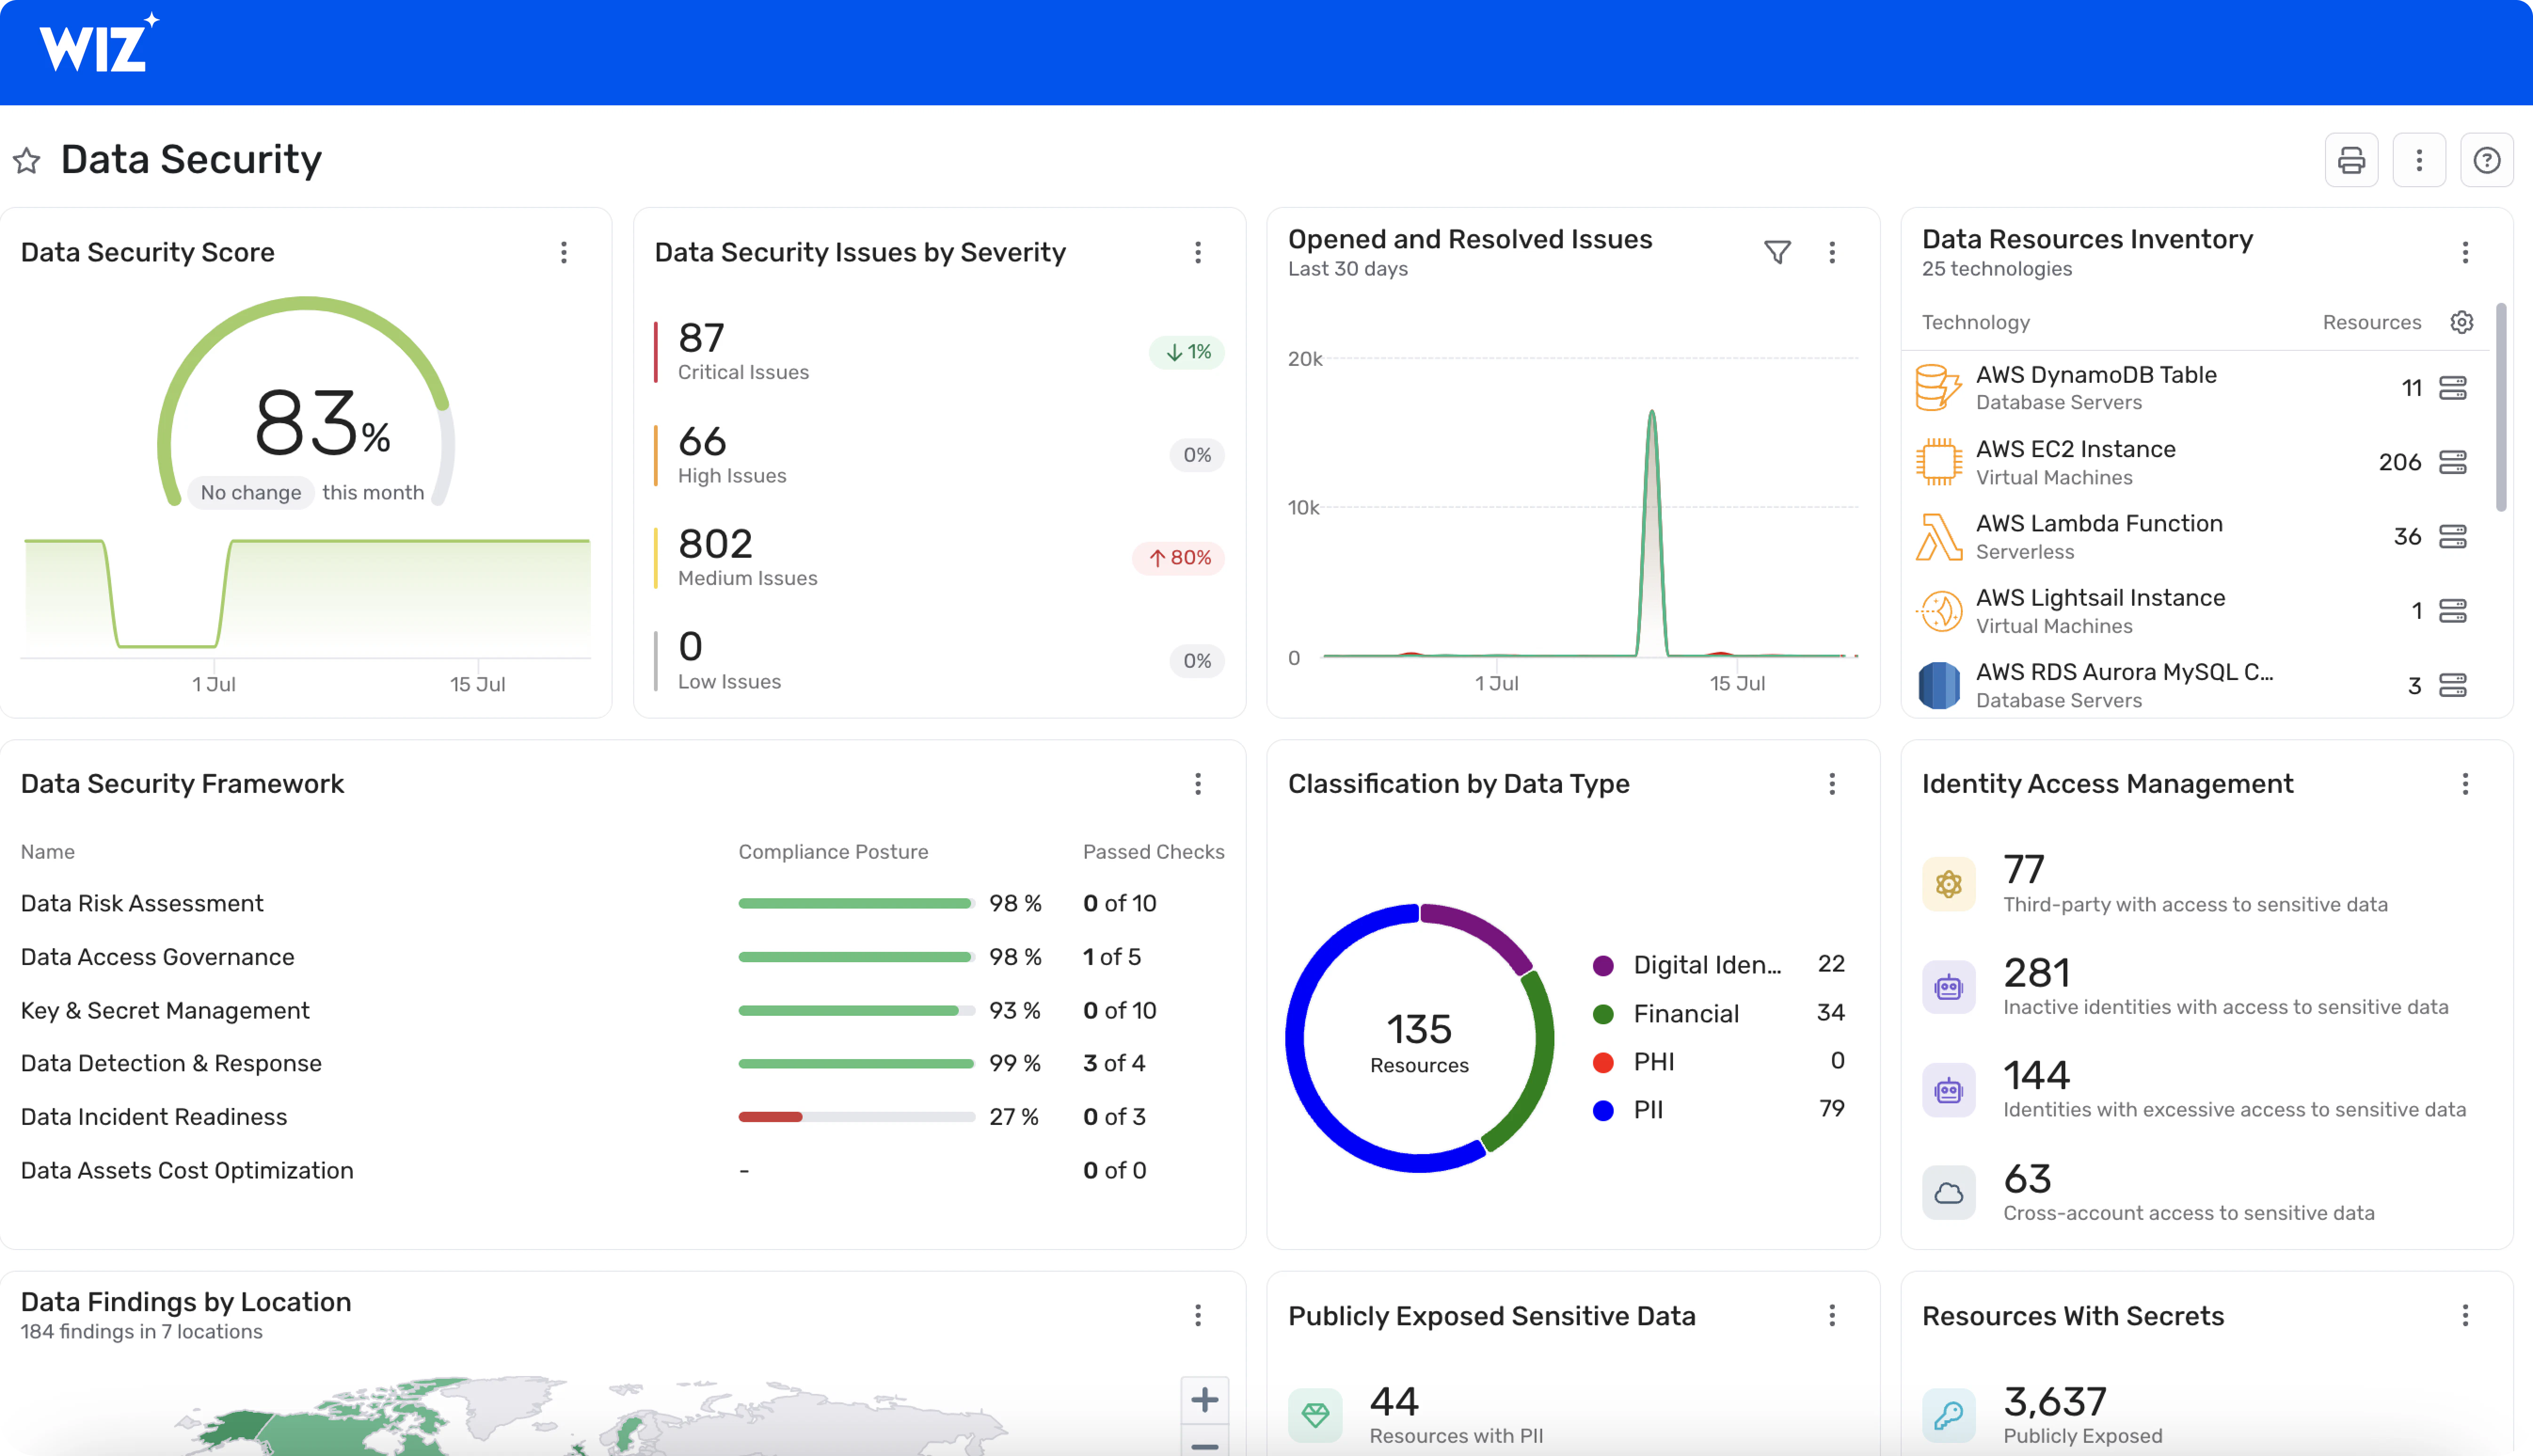
Task: Click the inventory list vertical scrollbar
Action: pyautogui.click(x=2501, y=407)
